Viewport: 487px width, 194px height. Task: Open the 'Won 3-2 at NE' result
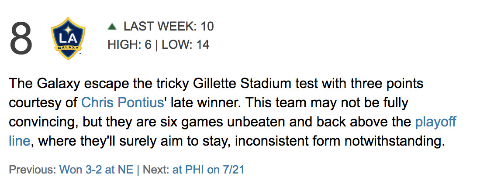point(96,170)
